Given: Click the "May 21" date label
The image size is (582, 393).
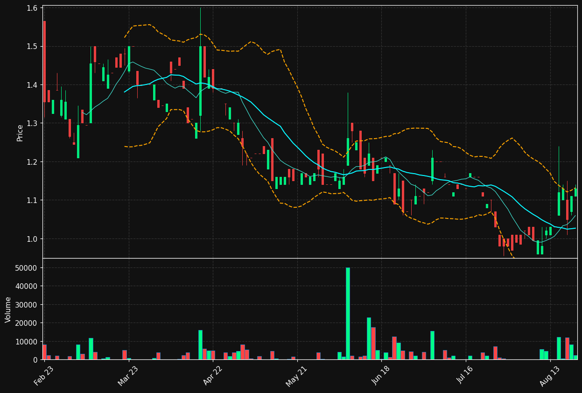Looking at the screenshot, I should (297, 376).
